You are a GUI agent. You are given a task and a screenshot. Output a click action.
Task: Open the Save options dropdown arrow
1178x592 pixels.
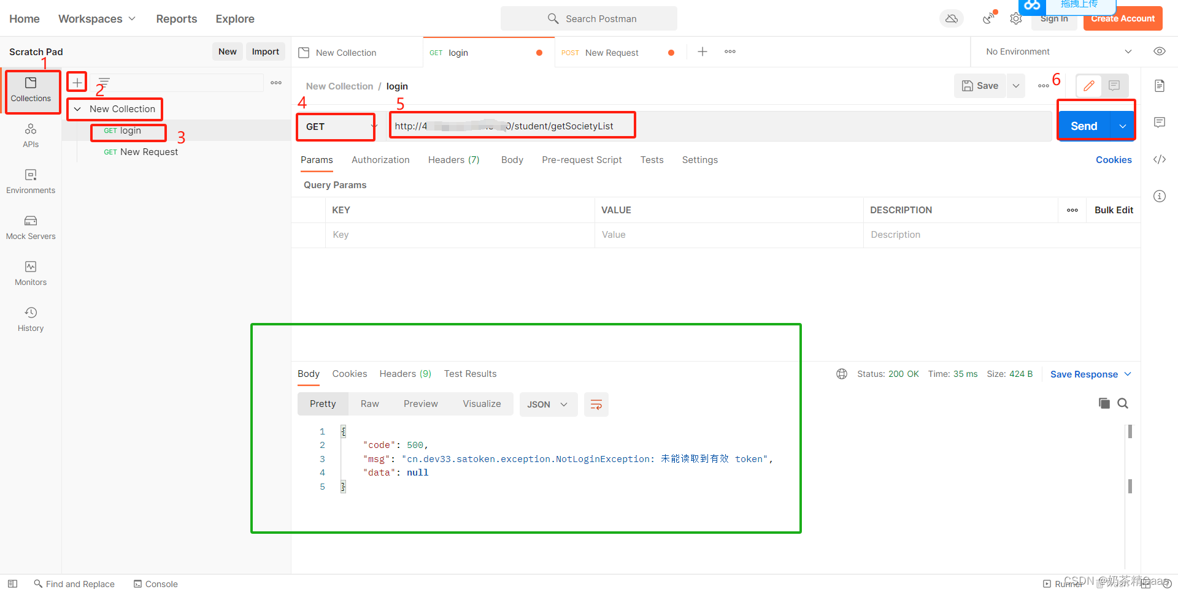pos(1016,86)
